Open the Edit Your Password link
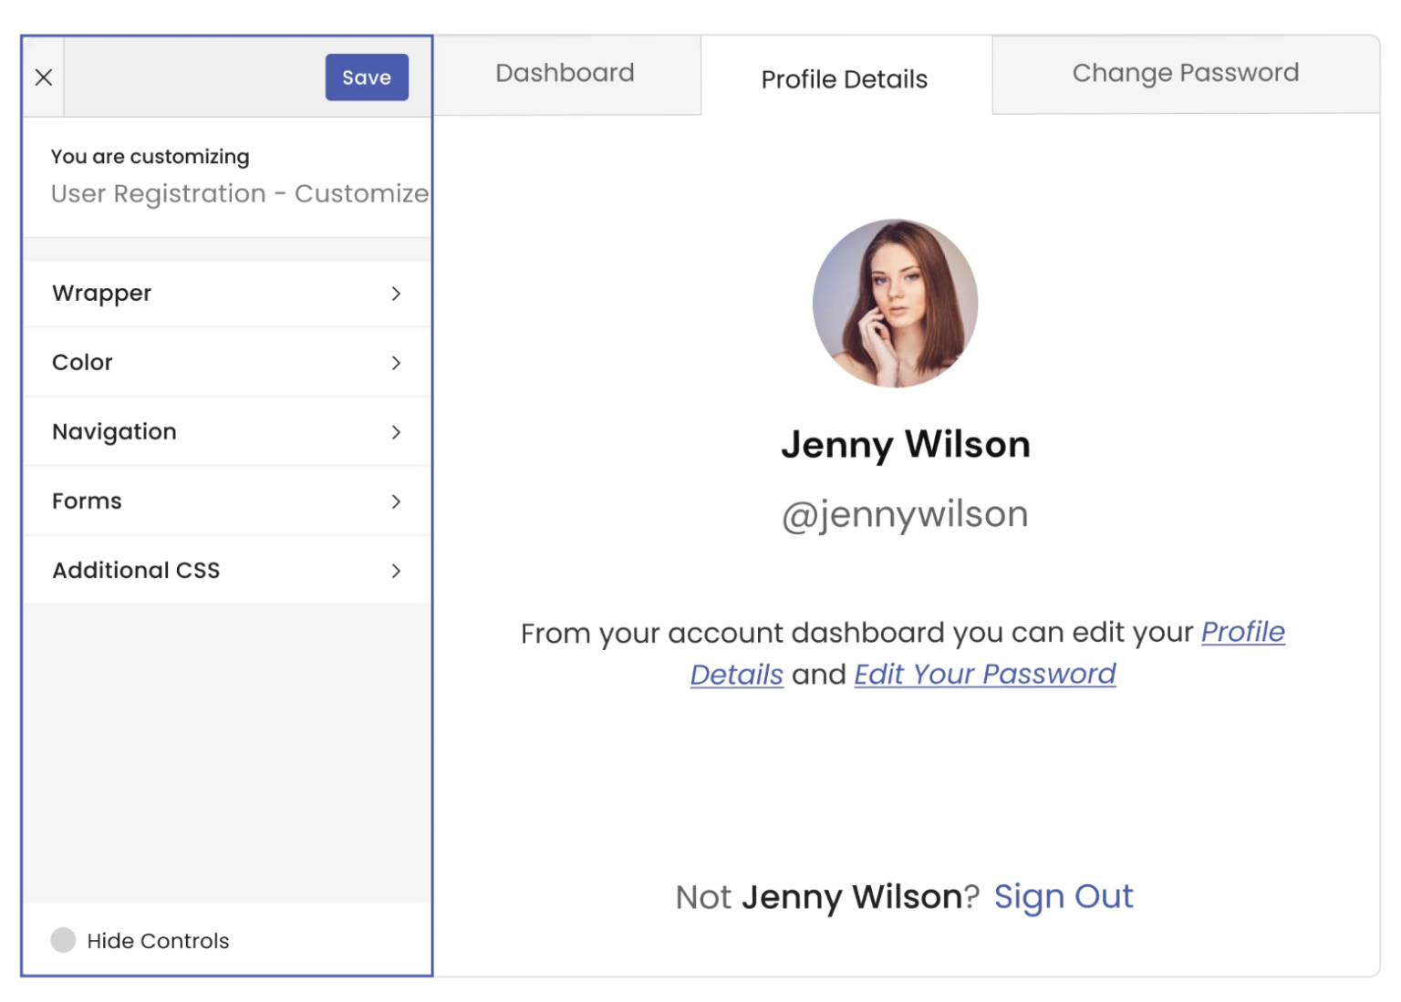1401x1002 pixels. [984, 674]
